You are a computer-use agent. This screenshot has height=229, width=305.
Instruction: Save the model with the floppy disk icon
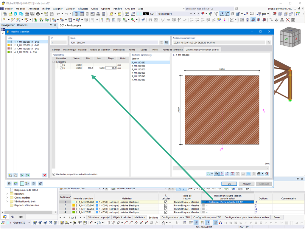pyautogui.click(x=32, y=14)
